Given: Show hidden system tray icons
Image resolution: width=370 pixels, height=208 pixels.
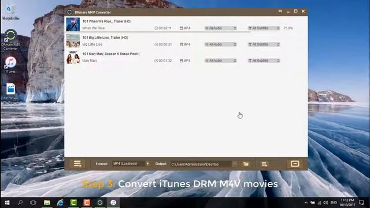Looking at the screenshot, I should pyautogui.click(x=306, y=203).
